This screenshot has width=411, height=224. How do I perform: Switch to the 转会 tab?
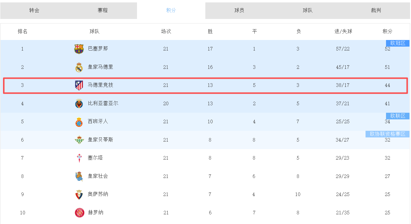34,11
